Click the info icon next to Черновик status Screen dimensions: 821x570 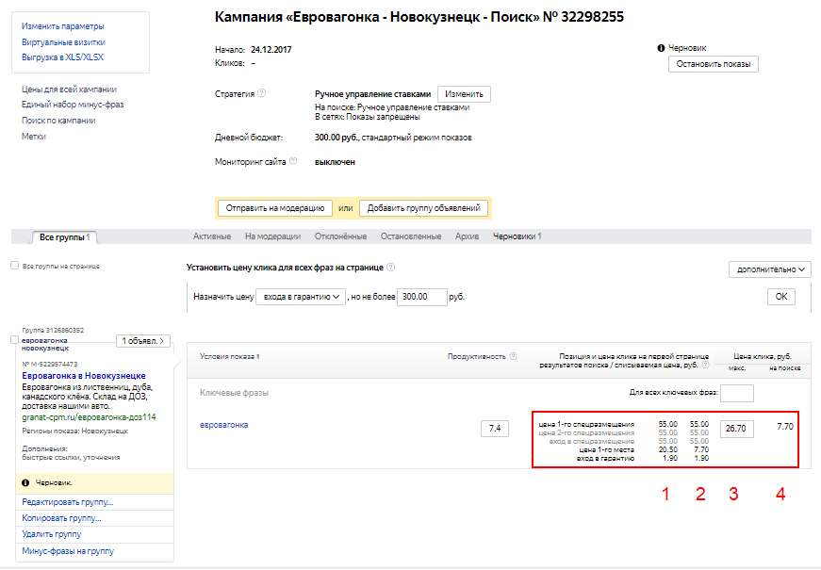pos(661,48)
